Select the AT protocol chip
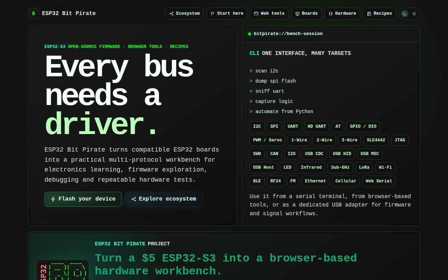 [x=338, y=127]
